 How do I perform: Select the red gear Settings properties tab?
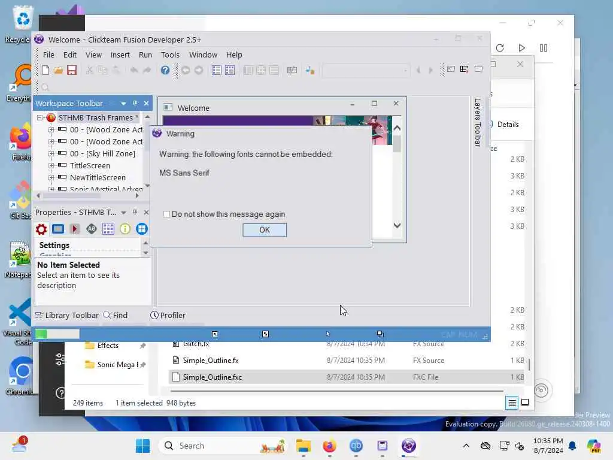pos(41,229)
